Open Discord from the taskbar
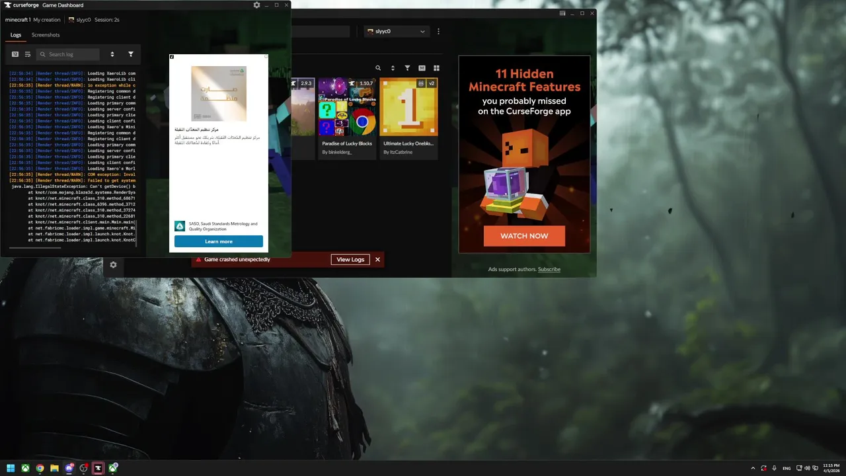 point(69,468)
